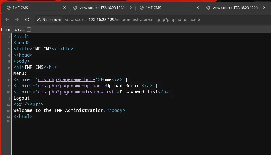Click the title tag source line
The width and height of the screenshot is (271, 155).
[x=43, y=49]
